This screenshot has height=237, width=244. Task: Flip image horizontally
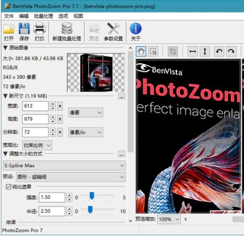coord(193,52)
